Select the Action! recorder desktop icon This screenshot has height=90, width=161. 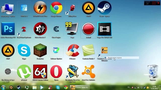pyautogui.click(x=88, y=30)
